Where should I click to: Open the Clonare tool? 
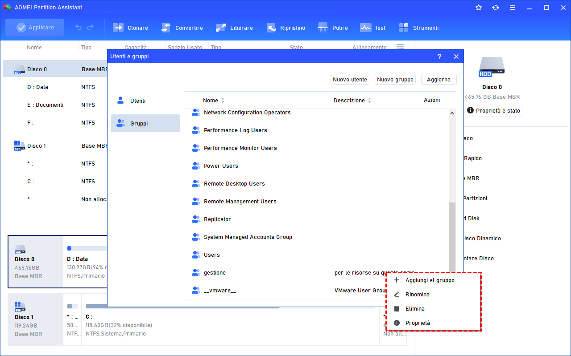tap(130, 28)
